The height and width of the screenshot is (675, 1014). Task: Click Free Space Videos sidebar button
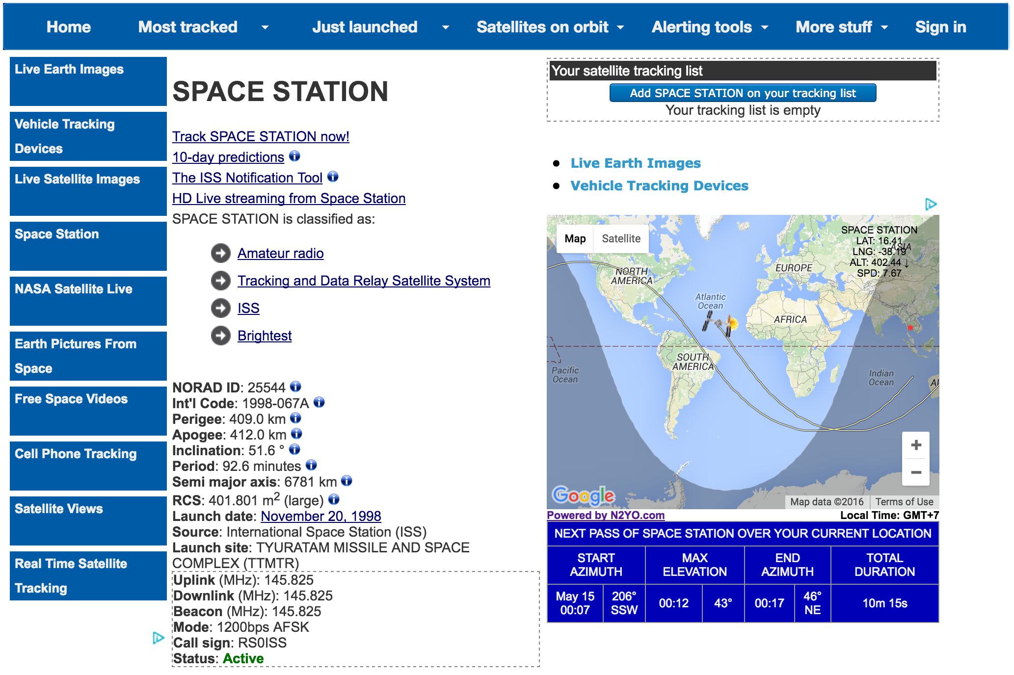(x=88, y=411)
